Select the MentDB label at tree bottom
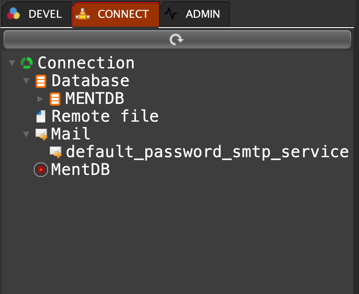 [x=80, y=170]
